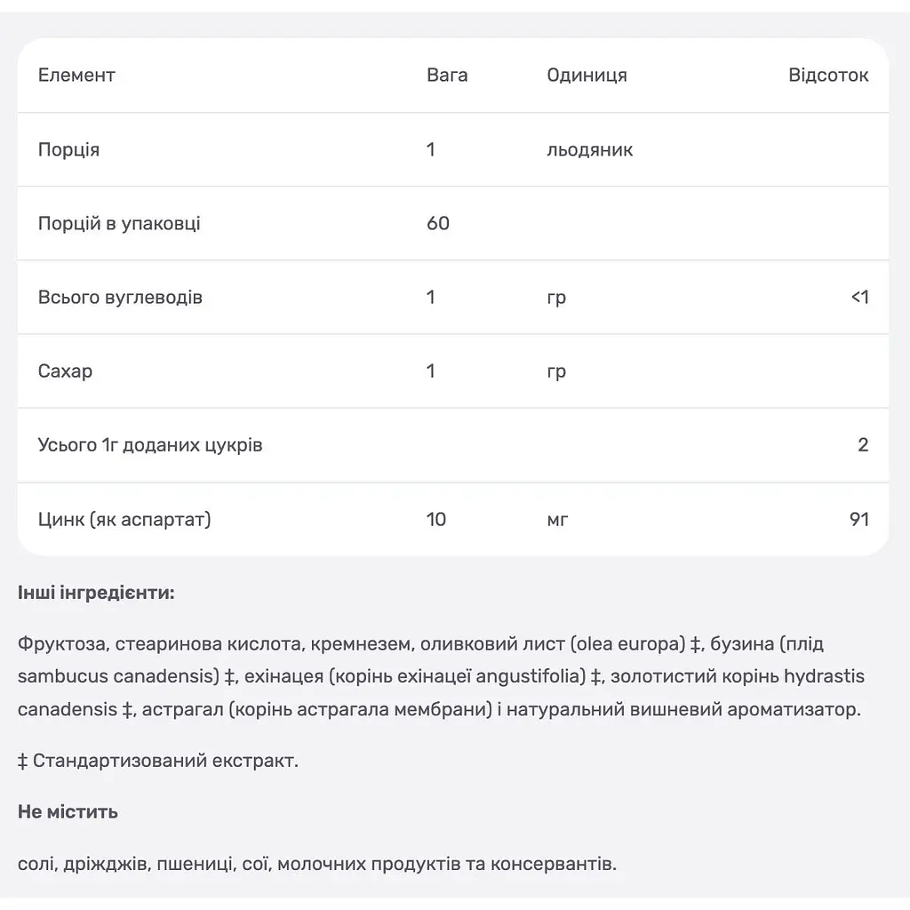Viewport: 910px width, 910px height.
Task: Click Усього 1г доданих цукрів row
Action: (452, 445)
